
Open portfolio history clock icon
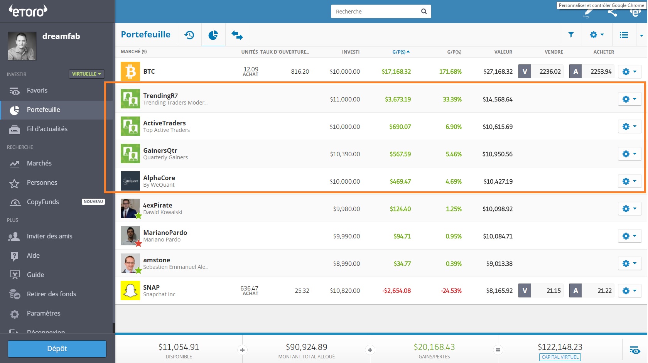pyautogui.click(x=189, y=35)
